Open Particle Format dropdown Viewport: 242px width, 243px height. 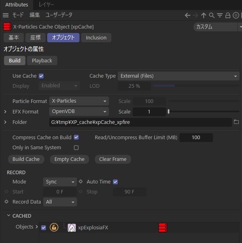point(79,101)
